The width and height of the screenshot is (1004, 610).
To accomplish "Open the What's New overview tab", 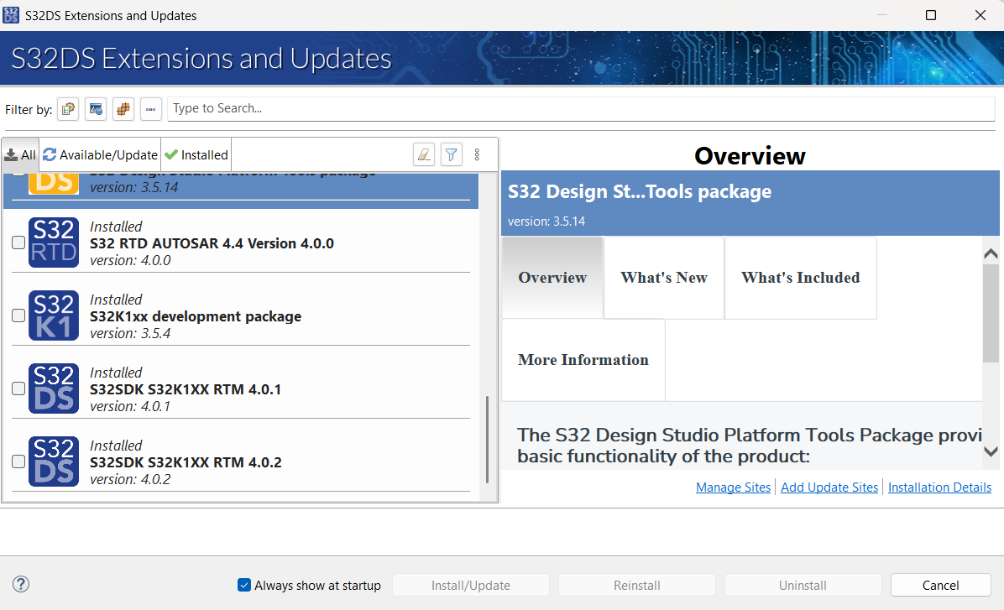I will (x=664, y=278).
